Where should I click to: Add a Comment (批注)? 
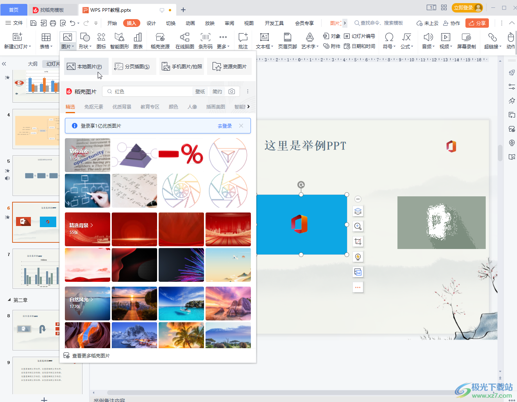pos(243,41)
